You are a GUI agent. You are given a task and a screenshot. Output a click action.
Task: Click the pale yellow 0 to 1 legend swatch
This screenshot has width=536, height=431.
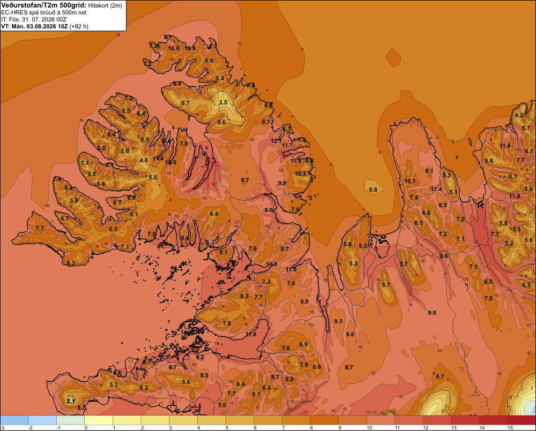(99, 420)
